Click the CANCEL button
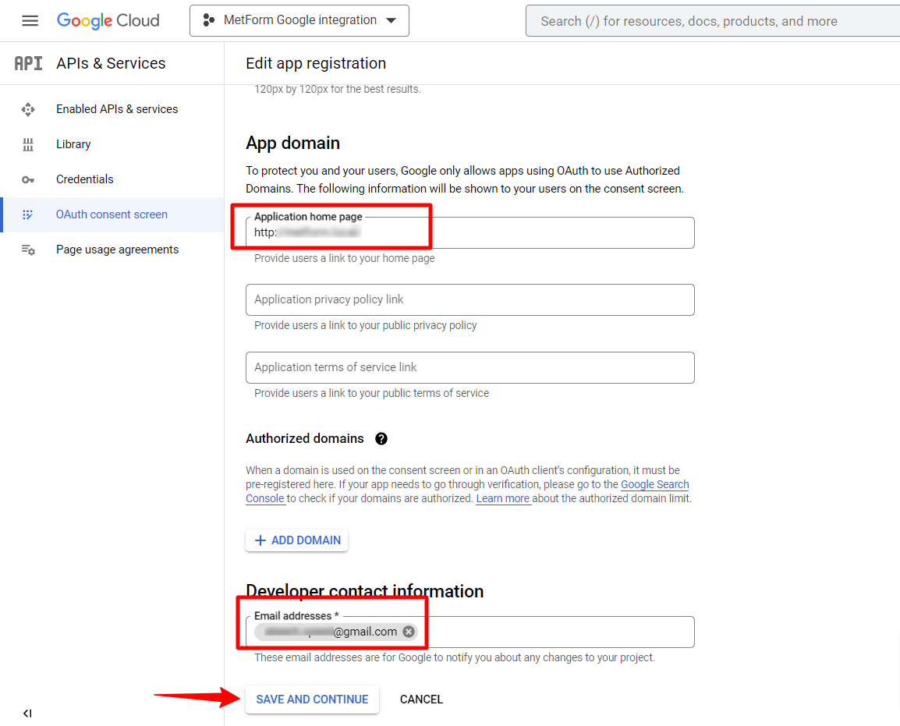This screenshot has width=900, height=726. pos(421,699)
